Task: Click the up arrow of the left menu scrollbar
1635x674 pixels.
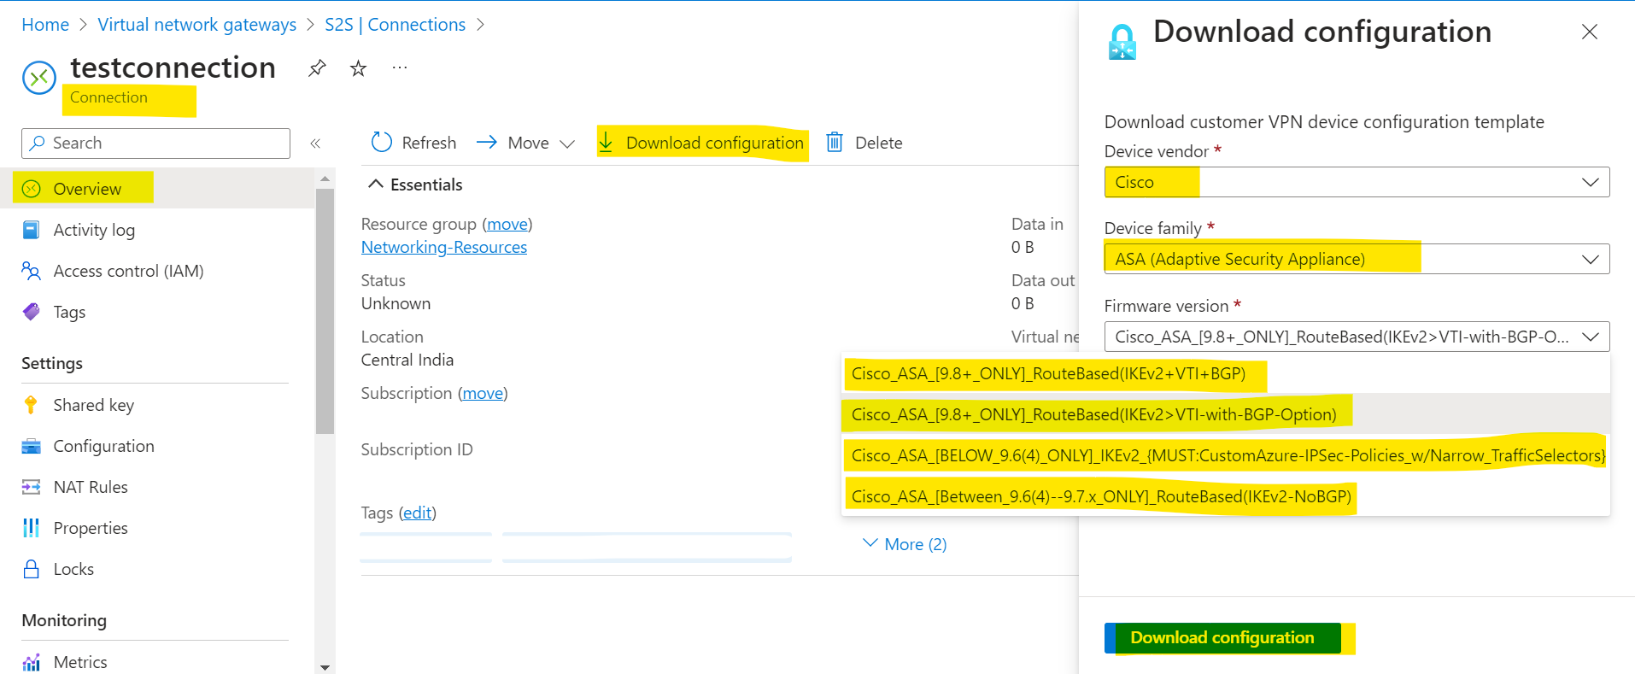Action: 325,179
